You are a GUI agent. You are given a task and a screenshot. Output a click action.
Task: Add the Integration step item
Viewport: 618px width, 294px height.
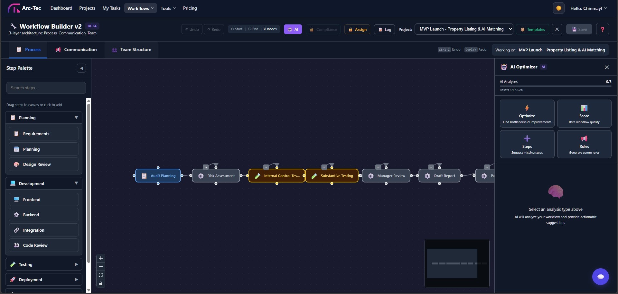(x=44, y=230)
